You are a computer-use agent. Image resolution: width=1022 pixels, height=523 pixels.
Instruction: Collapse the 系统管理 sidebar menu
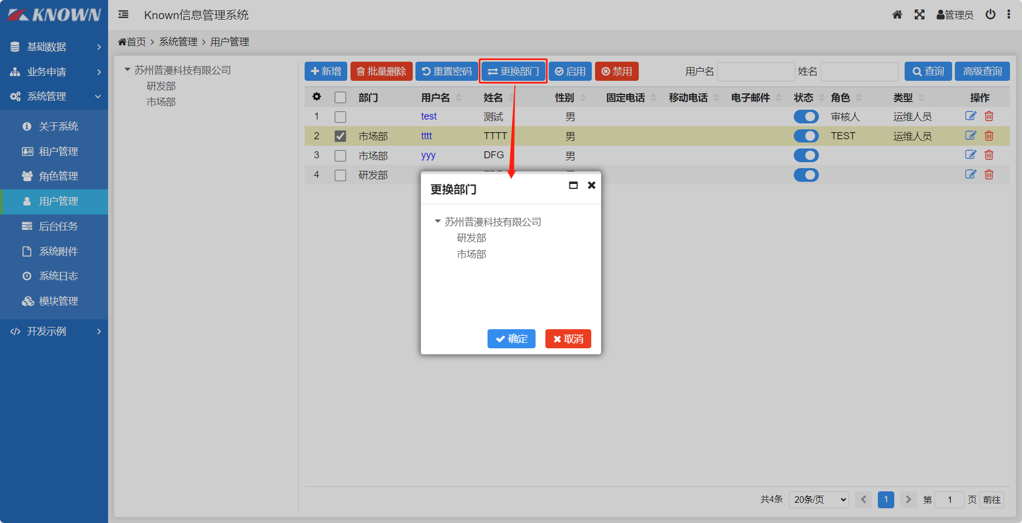[x=54, y=97]
